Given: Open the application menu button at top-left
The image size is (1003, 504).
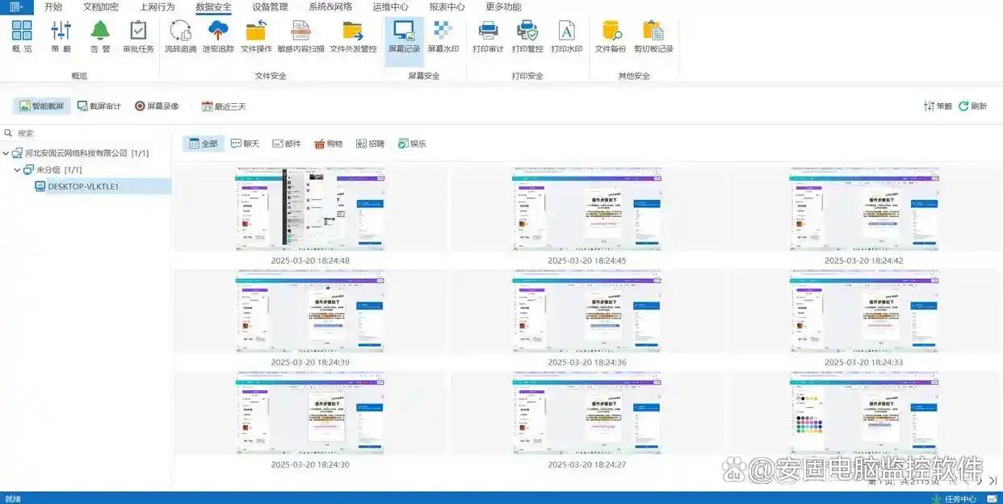Looking at the screenshot, I should click(x=16, y=6).
